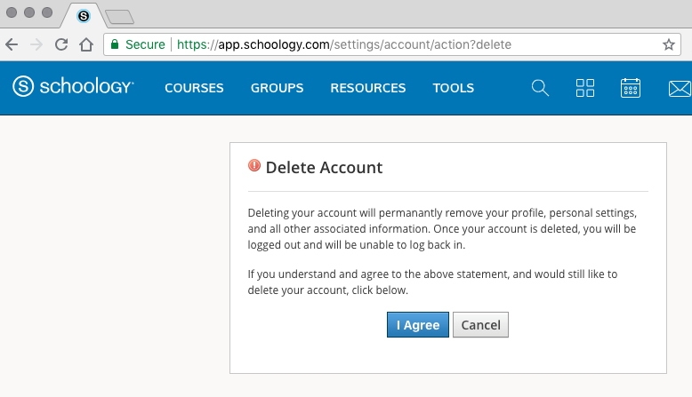692x397 pixels.
Task: Open the messages envelope icon
Action: click(x=680, y=87)
